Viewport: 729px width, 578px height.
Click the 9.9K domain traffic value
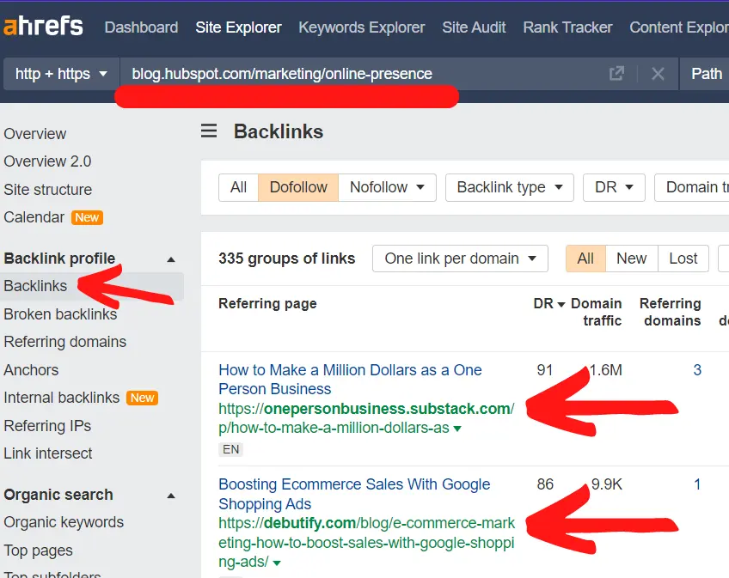pos(606,484)
